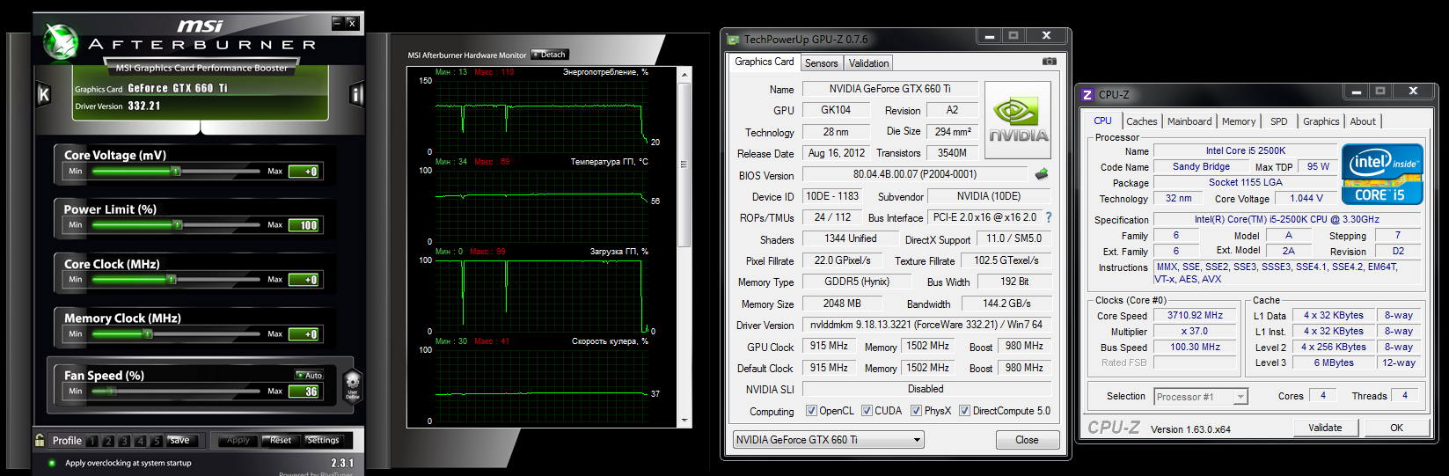
Task: Click the Fan Speed slider handle
Action: coord(112,392)
